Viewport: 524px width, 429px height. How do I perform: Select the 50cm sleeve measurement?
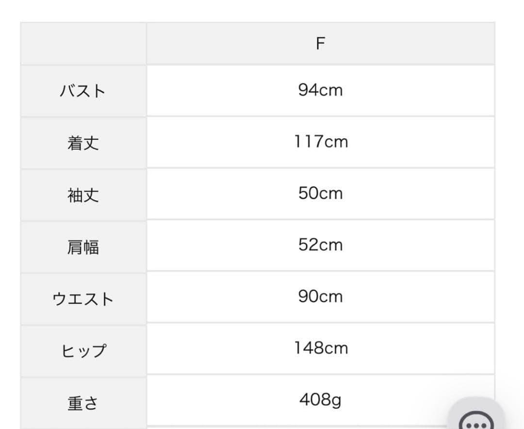click(320, 193)
